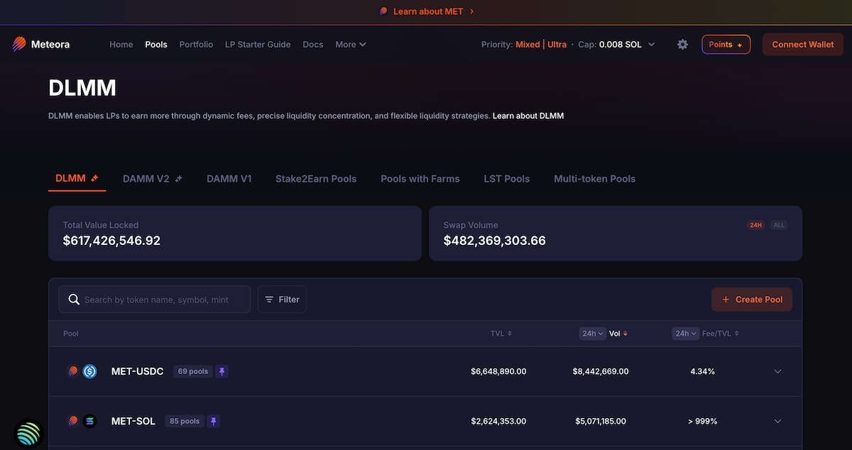Click the search magnifier icon

(x=74, y=300)
